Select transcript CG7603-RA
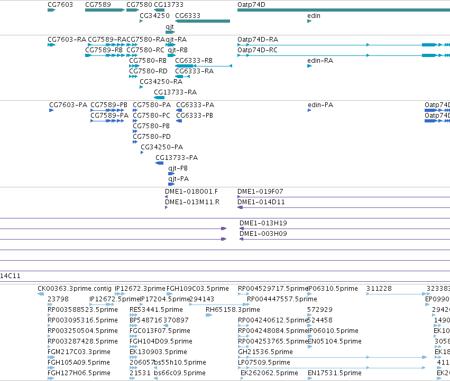Viewport: 450px width, 381px height. tap(51, 45)
